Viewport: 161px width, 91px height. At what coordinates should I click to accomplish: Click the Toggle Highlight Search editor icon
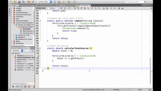(x=85, y=8)
